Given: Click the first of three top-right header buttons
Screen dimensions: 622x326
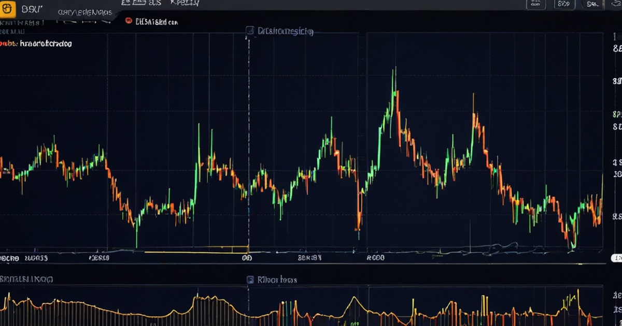Looking at the screenshot, I should (x=536, y=4).
